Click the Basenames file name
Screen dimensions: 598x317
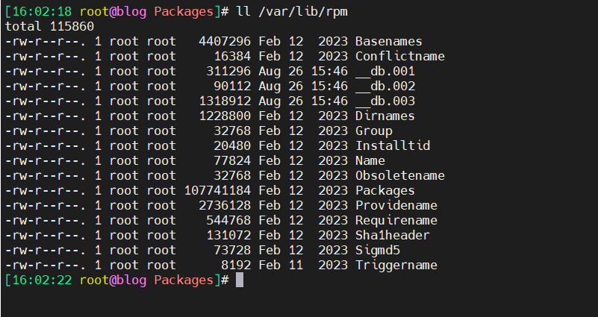(x=388, y=41)
